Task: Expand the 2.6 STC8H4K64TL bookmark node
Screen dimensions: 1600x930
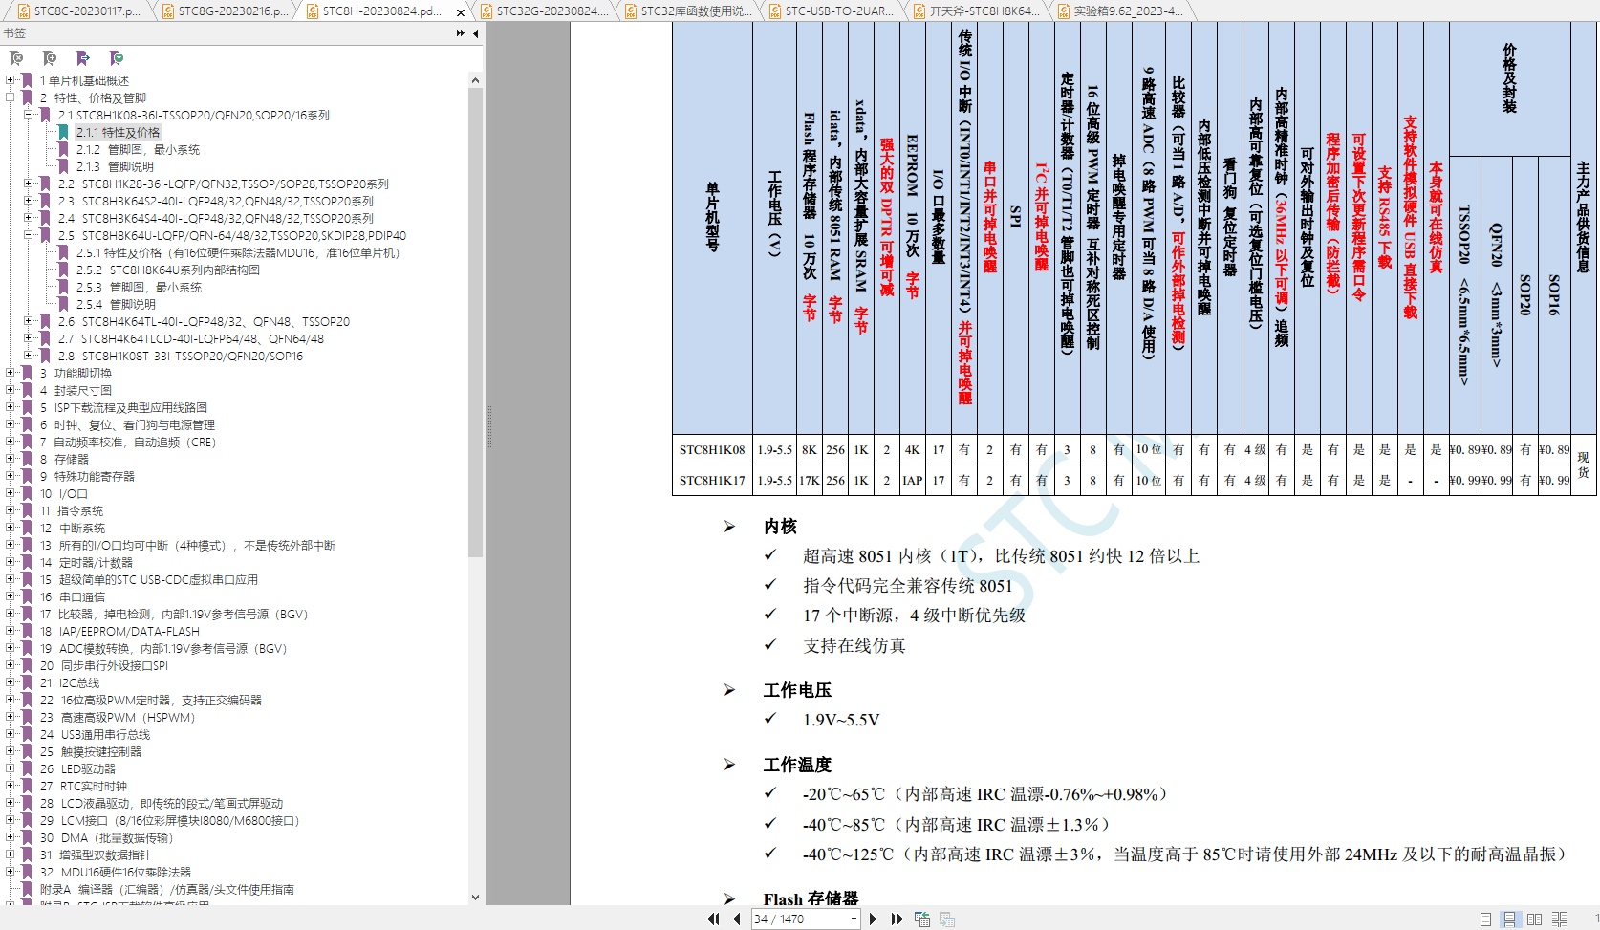Action: point(29,321)
